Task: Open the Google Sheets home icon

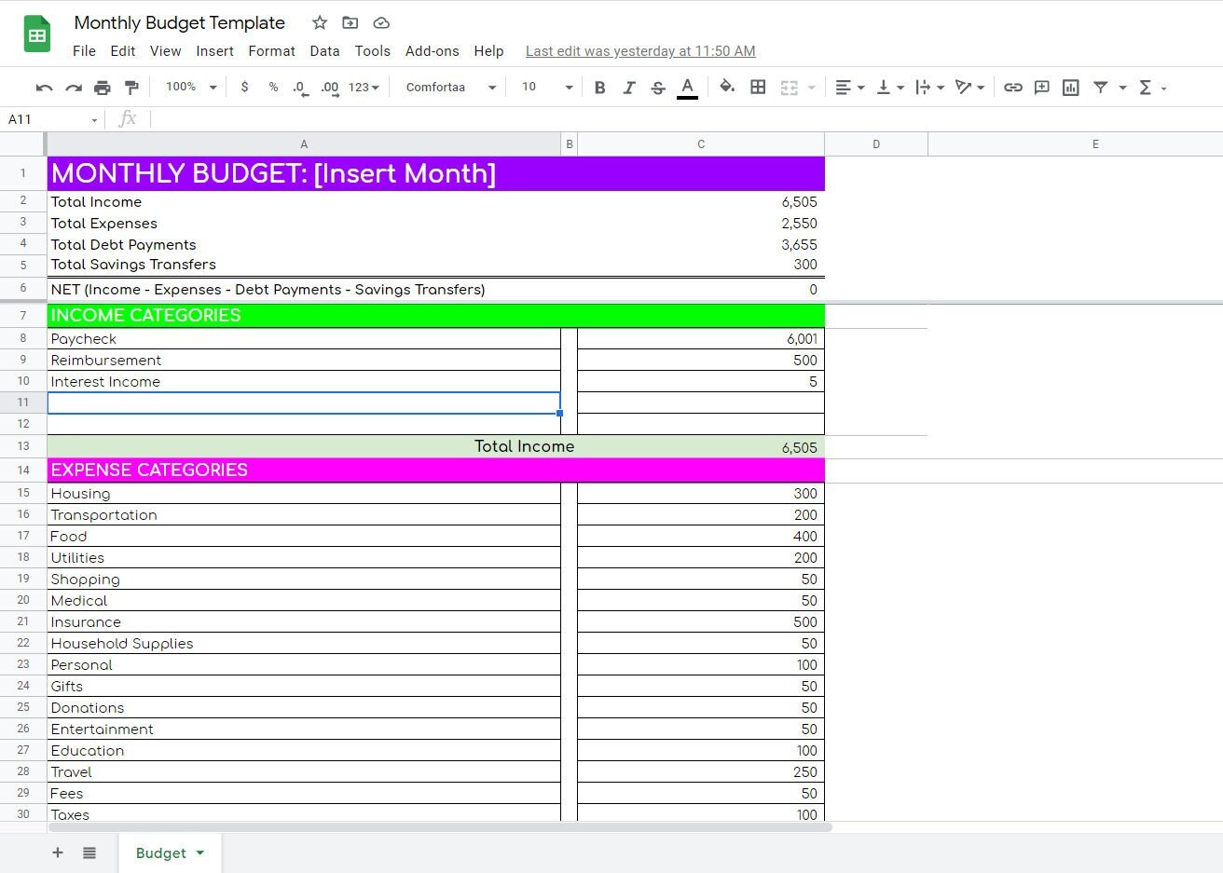Action: 37,34
